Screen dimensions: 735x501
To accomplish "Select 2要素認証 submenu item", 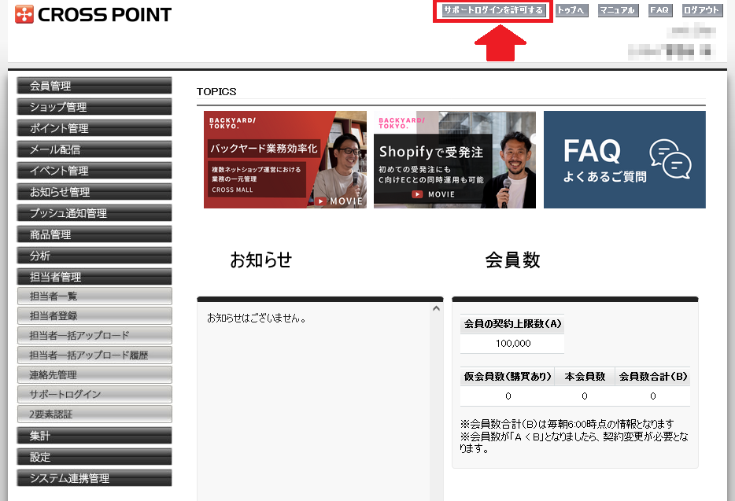I will click(94, 414).
